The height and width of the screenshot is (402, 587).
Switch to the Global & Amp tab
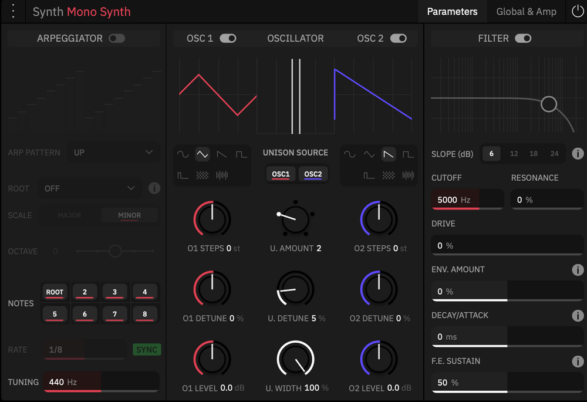[x=526, y=12]
